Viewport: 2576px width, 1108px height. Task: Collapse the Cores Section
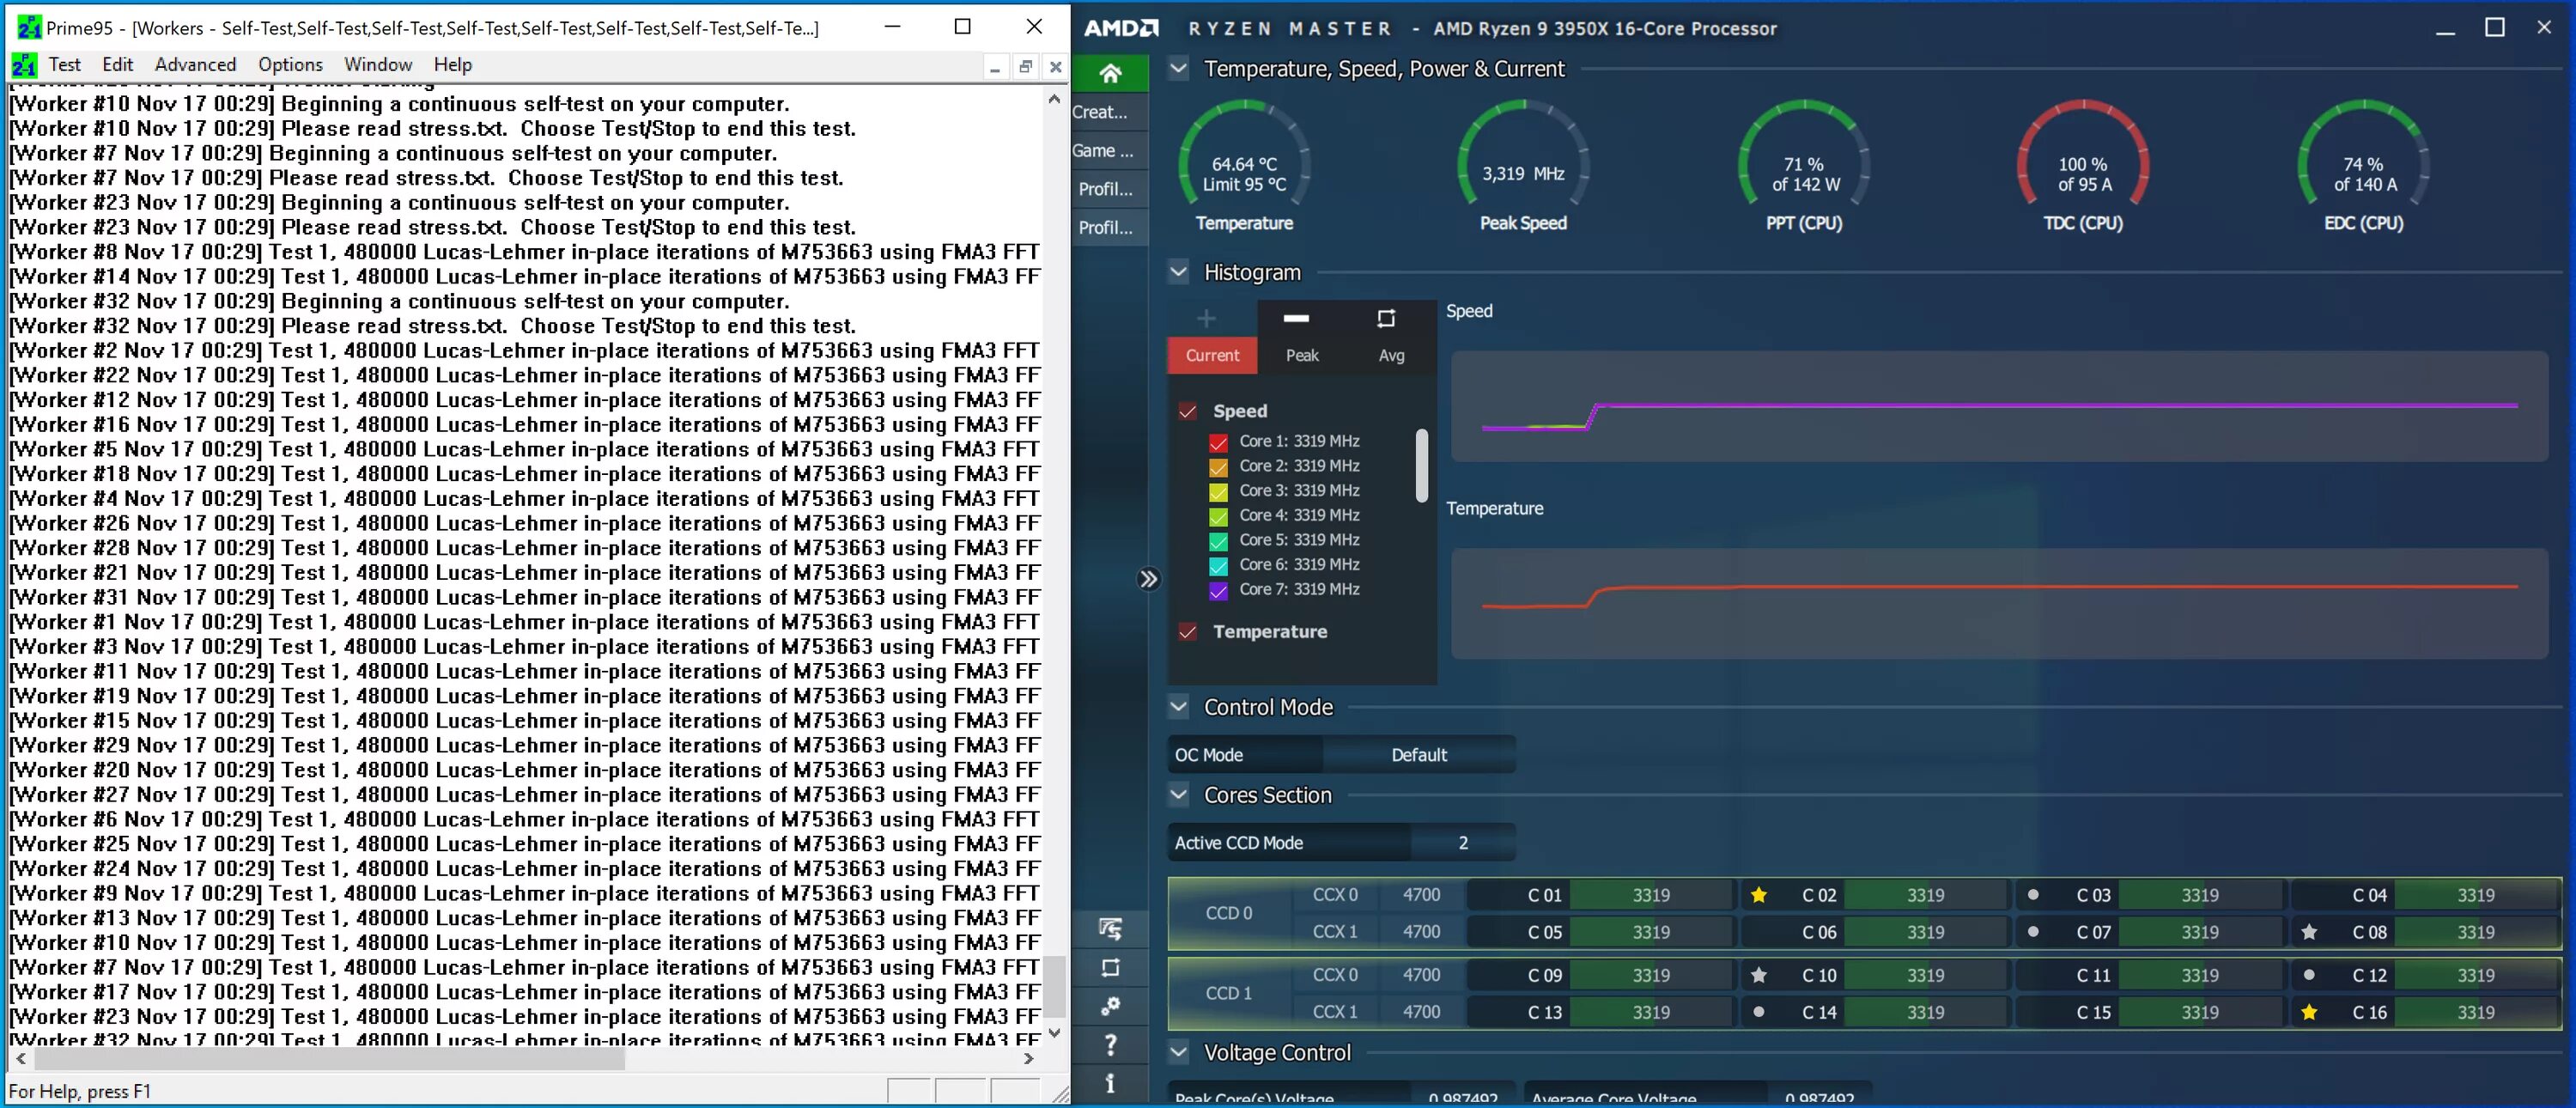click(x=1179, y=795)
